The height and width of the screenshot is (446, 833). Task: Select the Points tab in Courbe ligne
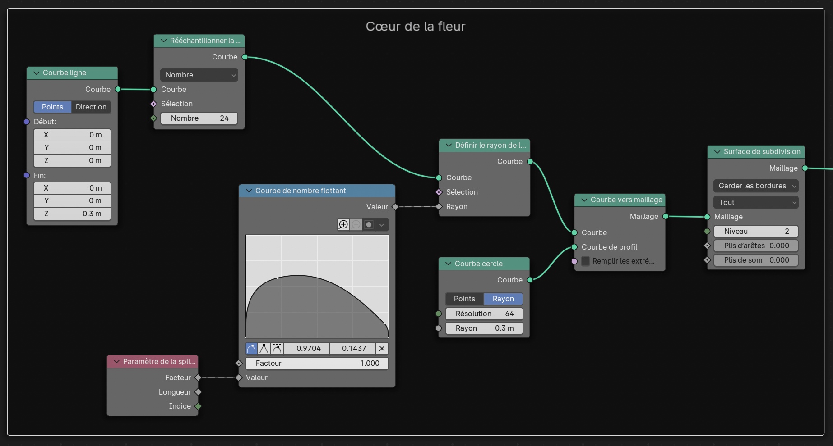coord(52,107)
